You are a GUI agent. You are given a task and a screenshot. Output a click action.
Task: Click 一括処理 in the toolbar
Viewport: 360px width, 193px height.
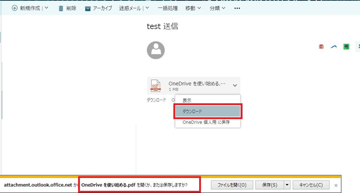click(168, 8)
